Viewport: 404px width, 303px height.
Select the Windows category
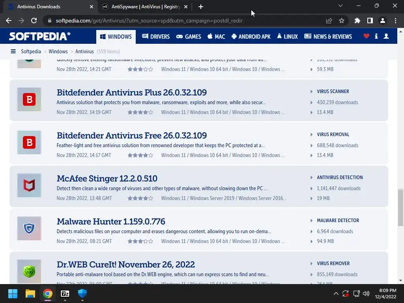[116, 37]
